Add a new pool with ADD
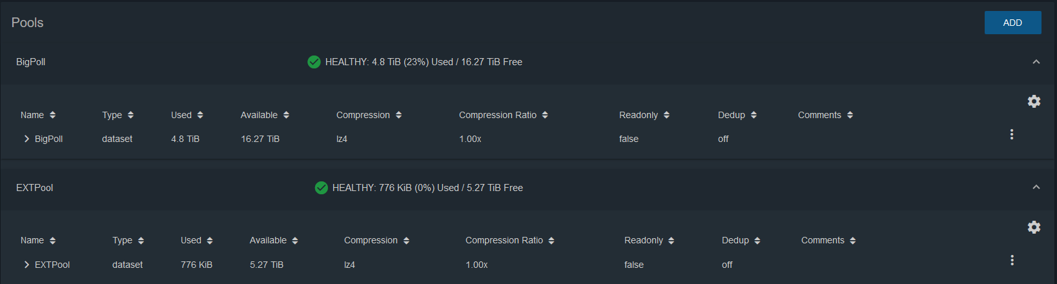This screenshot has width=1057, height=284. pyautogui.click(x=1012, y=23)
